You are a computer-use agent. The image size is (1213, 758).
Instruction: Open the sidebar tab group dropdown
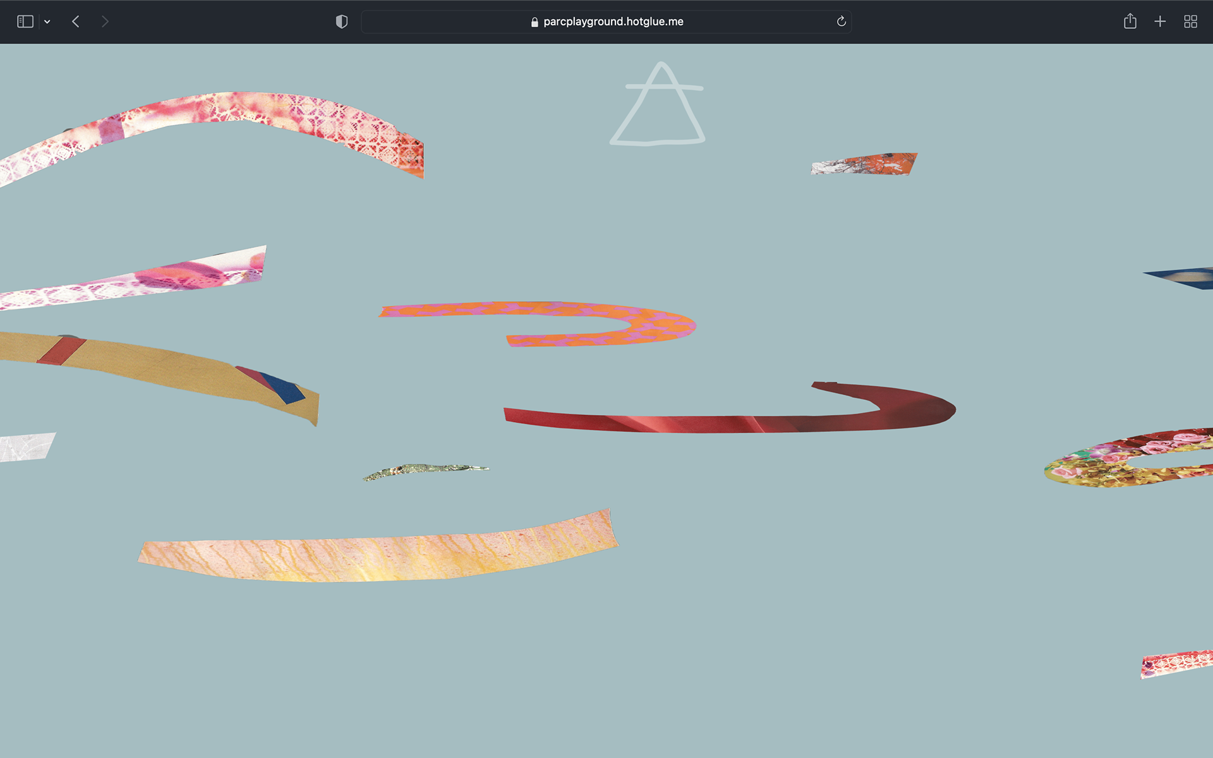(x=47, y=21)
